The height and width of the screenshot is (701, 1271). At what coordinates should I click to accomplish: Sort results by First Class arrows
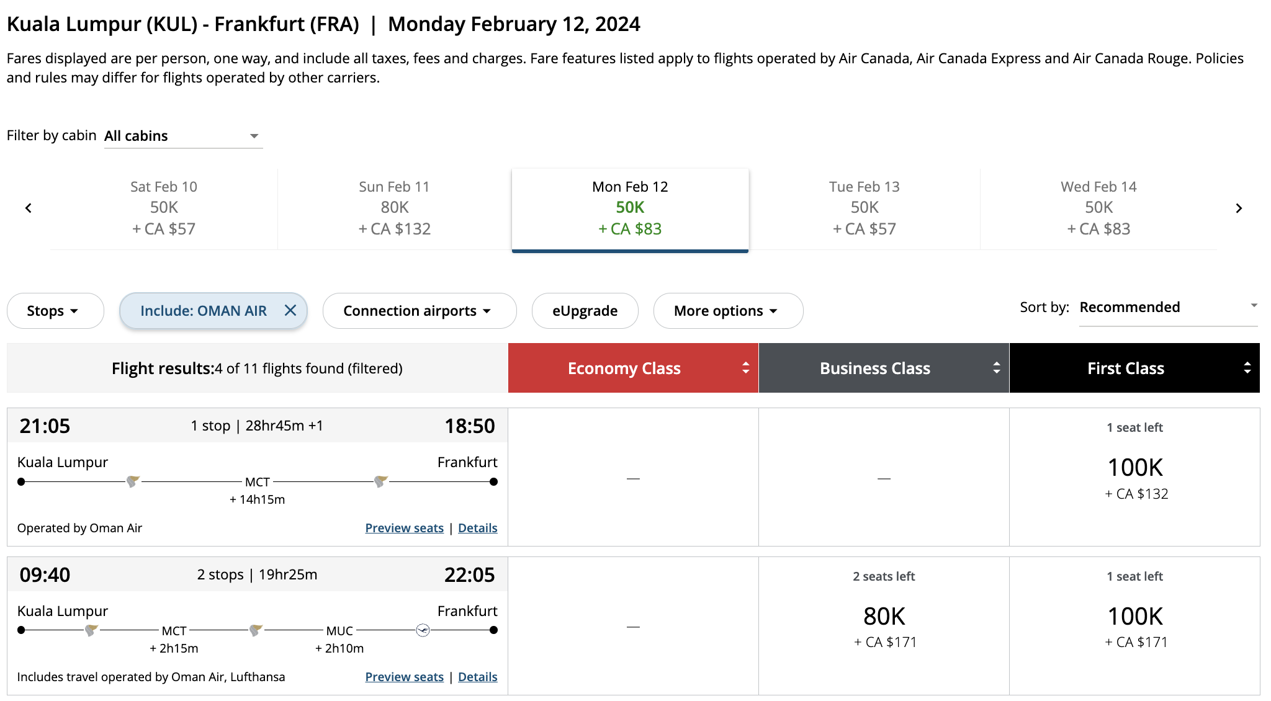(1247, 368)
